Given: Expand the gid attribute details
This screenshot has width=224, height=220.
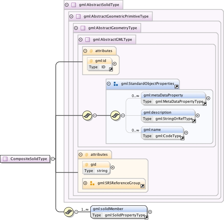Looking at the screenshot, I should [112, 167].
